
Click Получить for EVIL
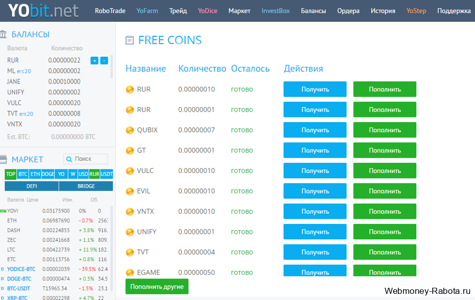[315, 191]
